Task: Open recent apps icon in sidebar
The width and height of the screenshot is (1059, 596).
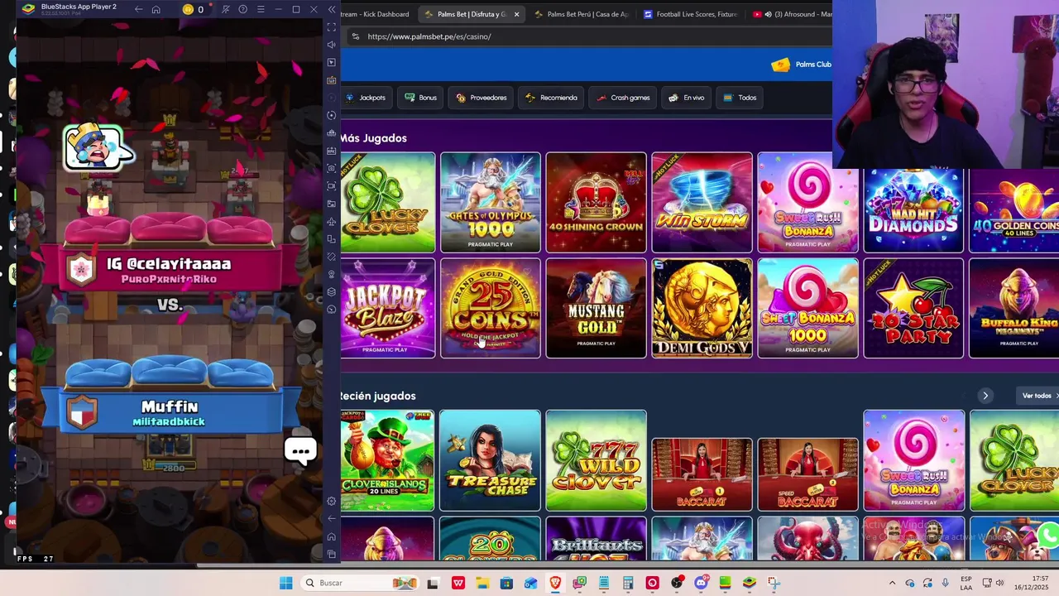Action: coord(332,554)
